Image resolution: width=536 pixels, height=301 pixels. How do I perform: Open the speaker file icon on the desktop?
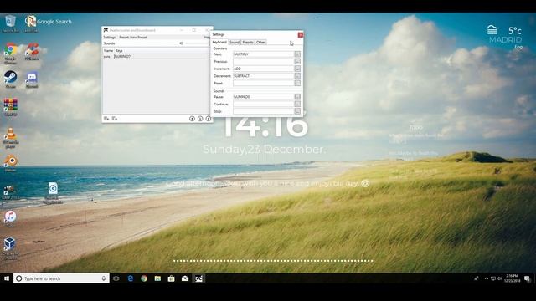pos(53,193)
